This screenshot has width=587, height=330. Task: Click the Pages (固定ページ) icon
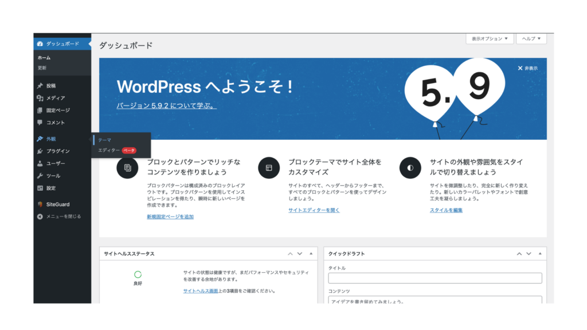click(40, 111)
